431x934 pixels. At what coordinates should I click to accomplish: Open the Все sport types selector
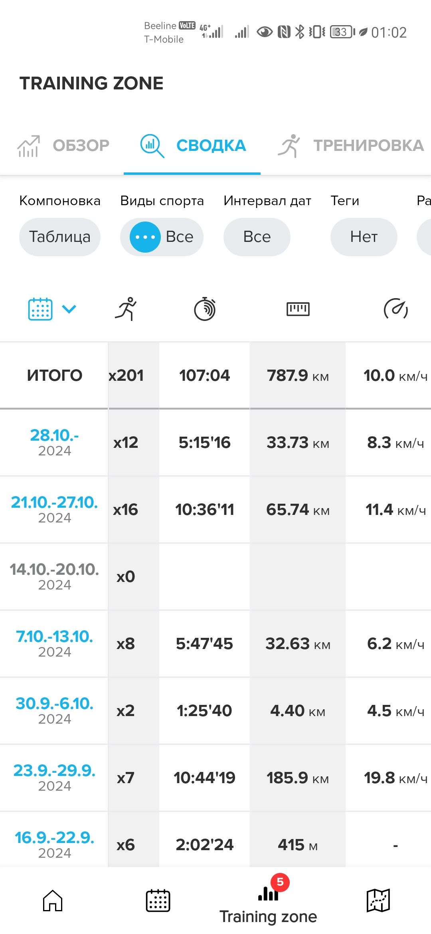coord(162,237)
